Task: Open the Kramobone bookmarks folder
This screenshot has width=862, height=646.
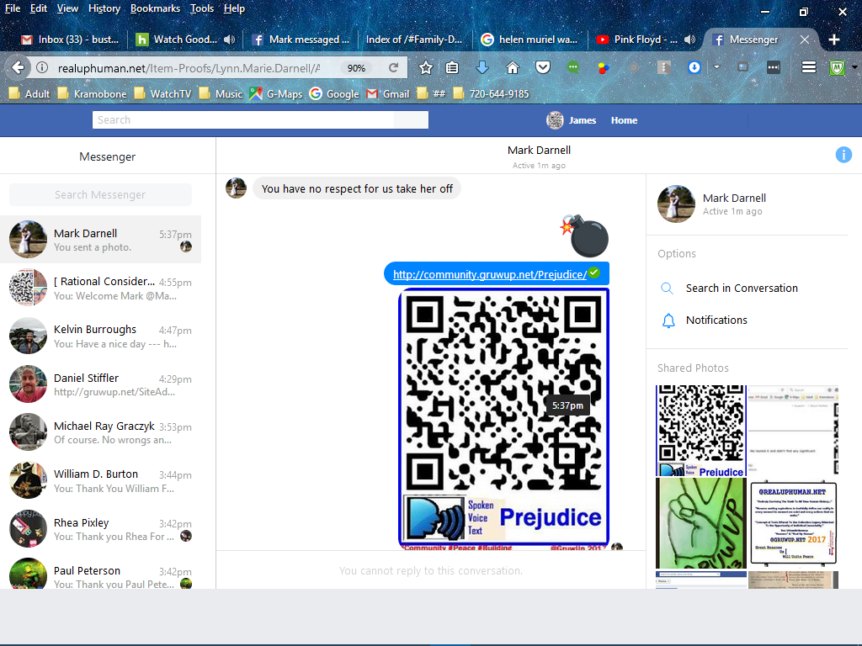Action: click(x=93, y=94)
